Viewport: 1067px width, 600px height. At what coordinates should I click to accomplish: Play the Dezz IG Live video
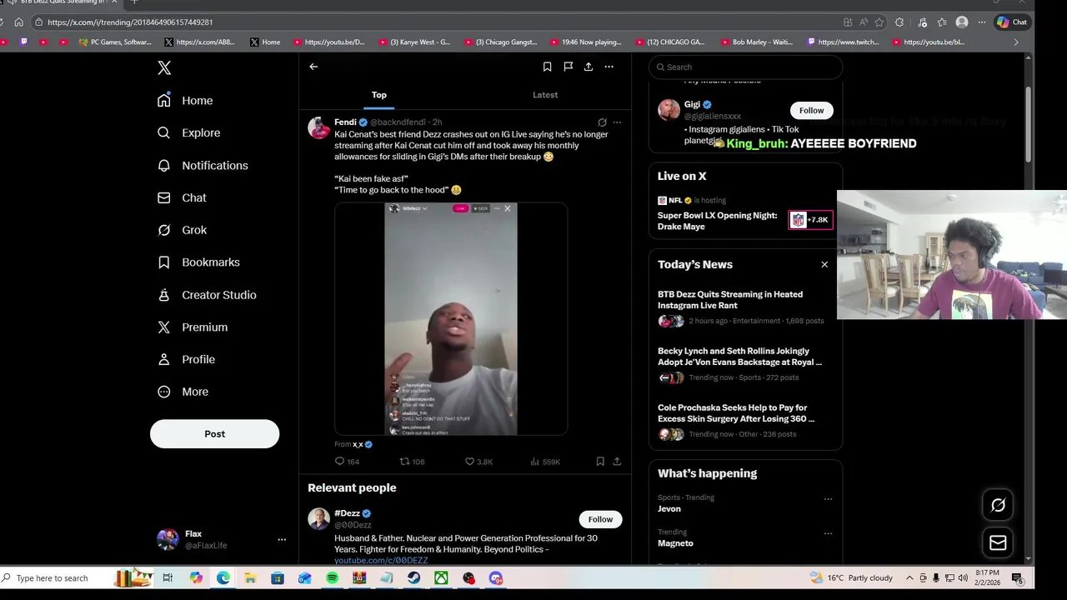coord(451,318)
